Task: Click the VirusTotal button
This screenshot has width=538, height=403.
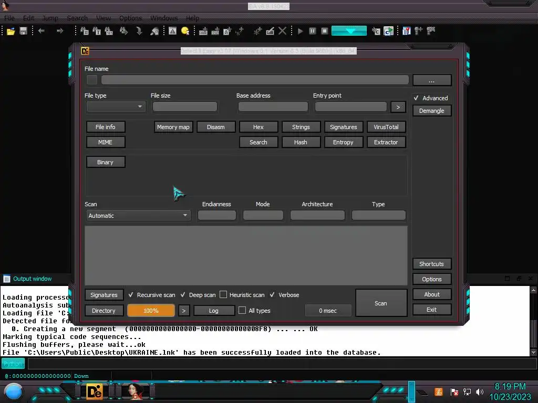Action: [x=386, y=127]
